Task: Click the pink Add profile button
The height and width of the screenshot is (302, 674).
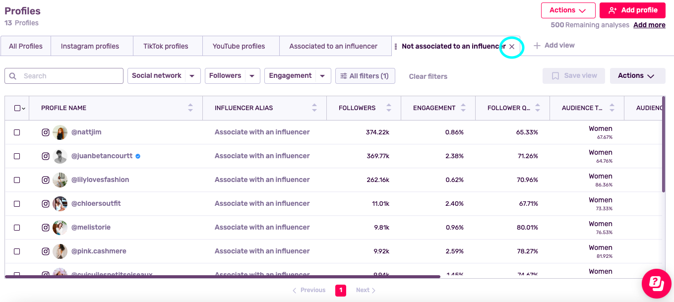Action: [632, 10]
